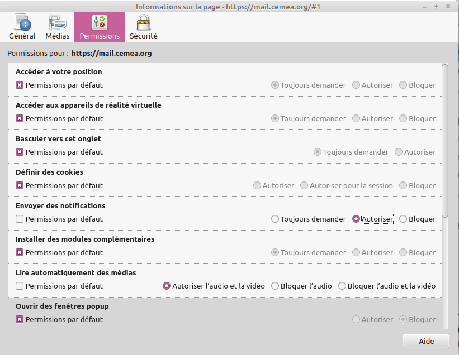The width and height of the screenshot is (459, 355).
Task: Uncheck default permissions for Accéder à votre position
Action: pos(20,85)
